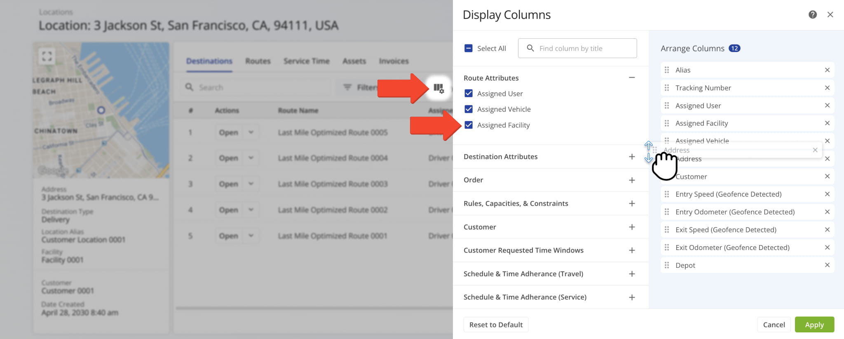844x339 pixels.
Task: Remove Entry Odometer (Geofence Detected) column
Action: coord(827,212)
